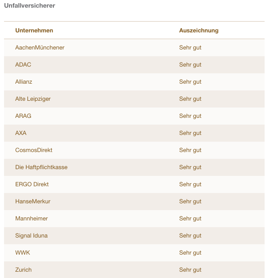Screen dimensions: 270x278
Task: Select the Unternehmen column header
Action: pos(34,31)
